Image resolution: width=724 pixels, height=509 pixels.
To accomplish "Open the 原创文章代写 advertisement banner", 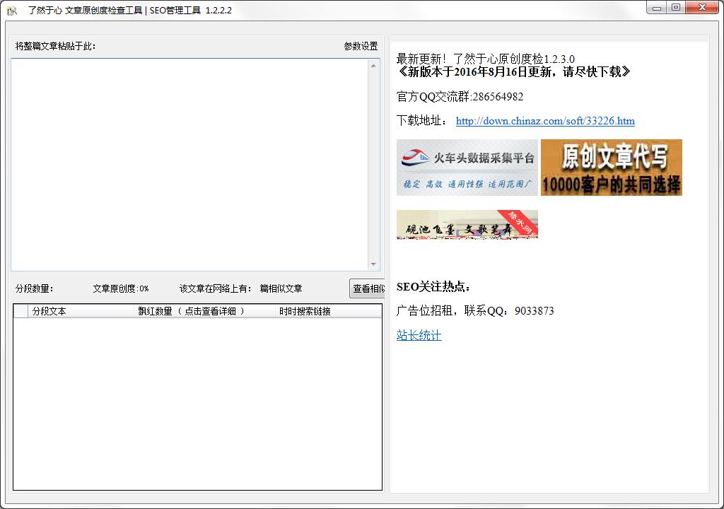I will tap(612, 168).
